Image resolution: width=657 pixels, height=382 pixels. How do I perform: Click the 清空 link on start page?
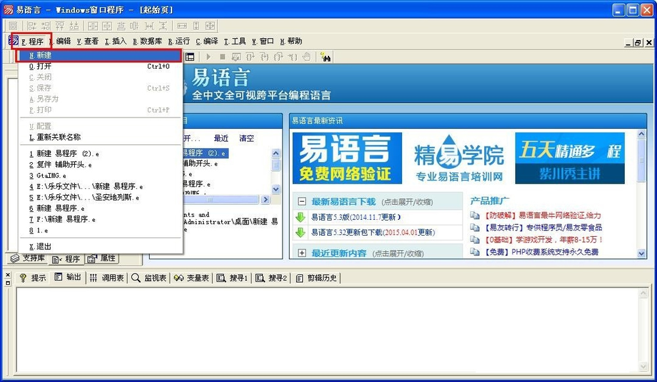point(246,138)
